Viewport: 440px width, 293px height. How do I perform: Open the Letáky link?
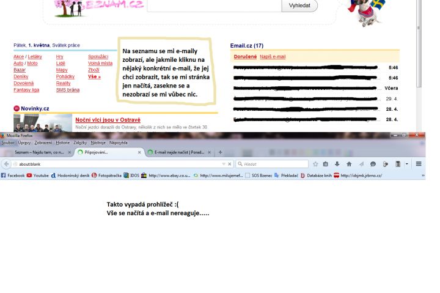(x=35, y=56)
